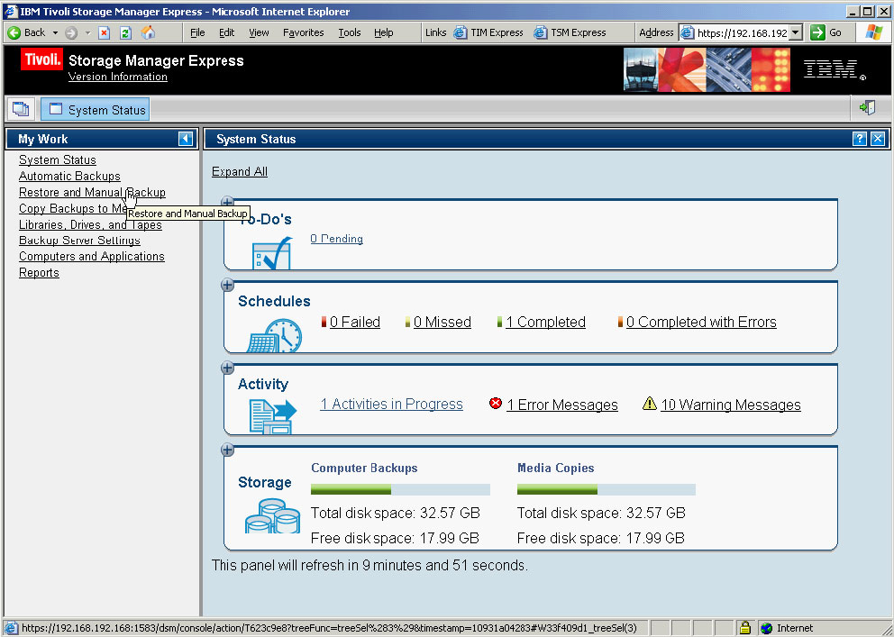Open the address bar dropdown arrow
894x637 pixels.
pos(796,33)
